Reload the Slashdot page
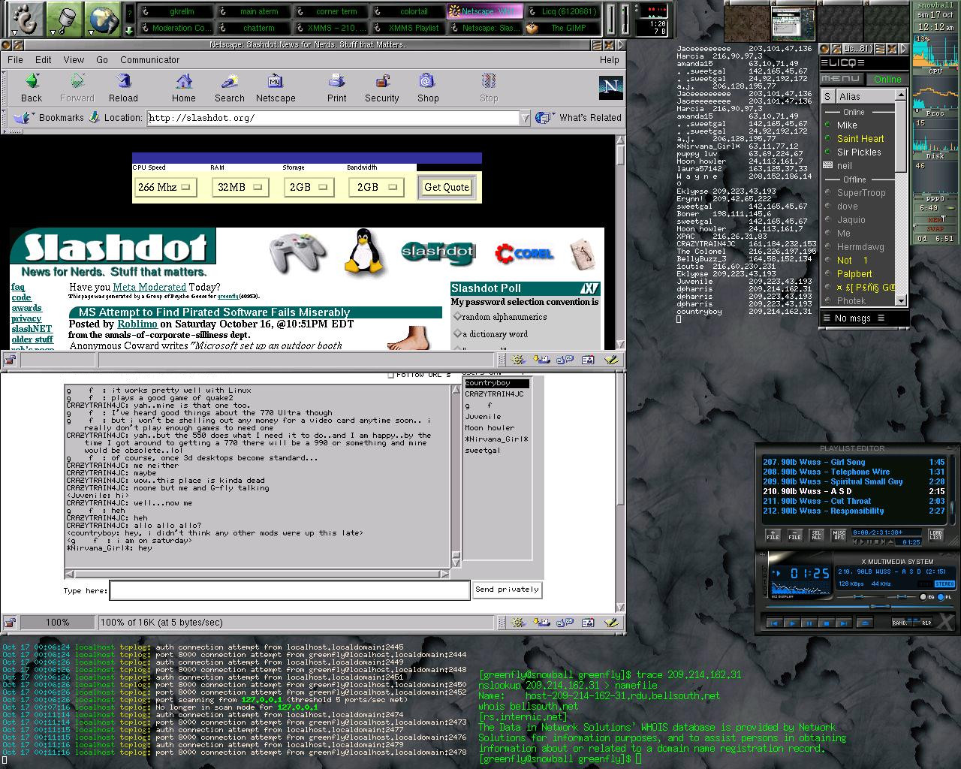961x769 pixels. 123,88
